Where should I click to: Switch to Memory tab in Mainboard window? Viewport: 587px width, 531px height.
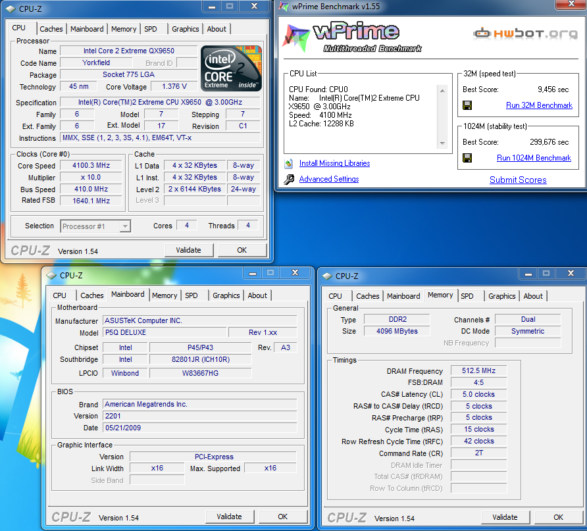click(x=165, y=295)
